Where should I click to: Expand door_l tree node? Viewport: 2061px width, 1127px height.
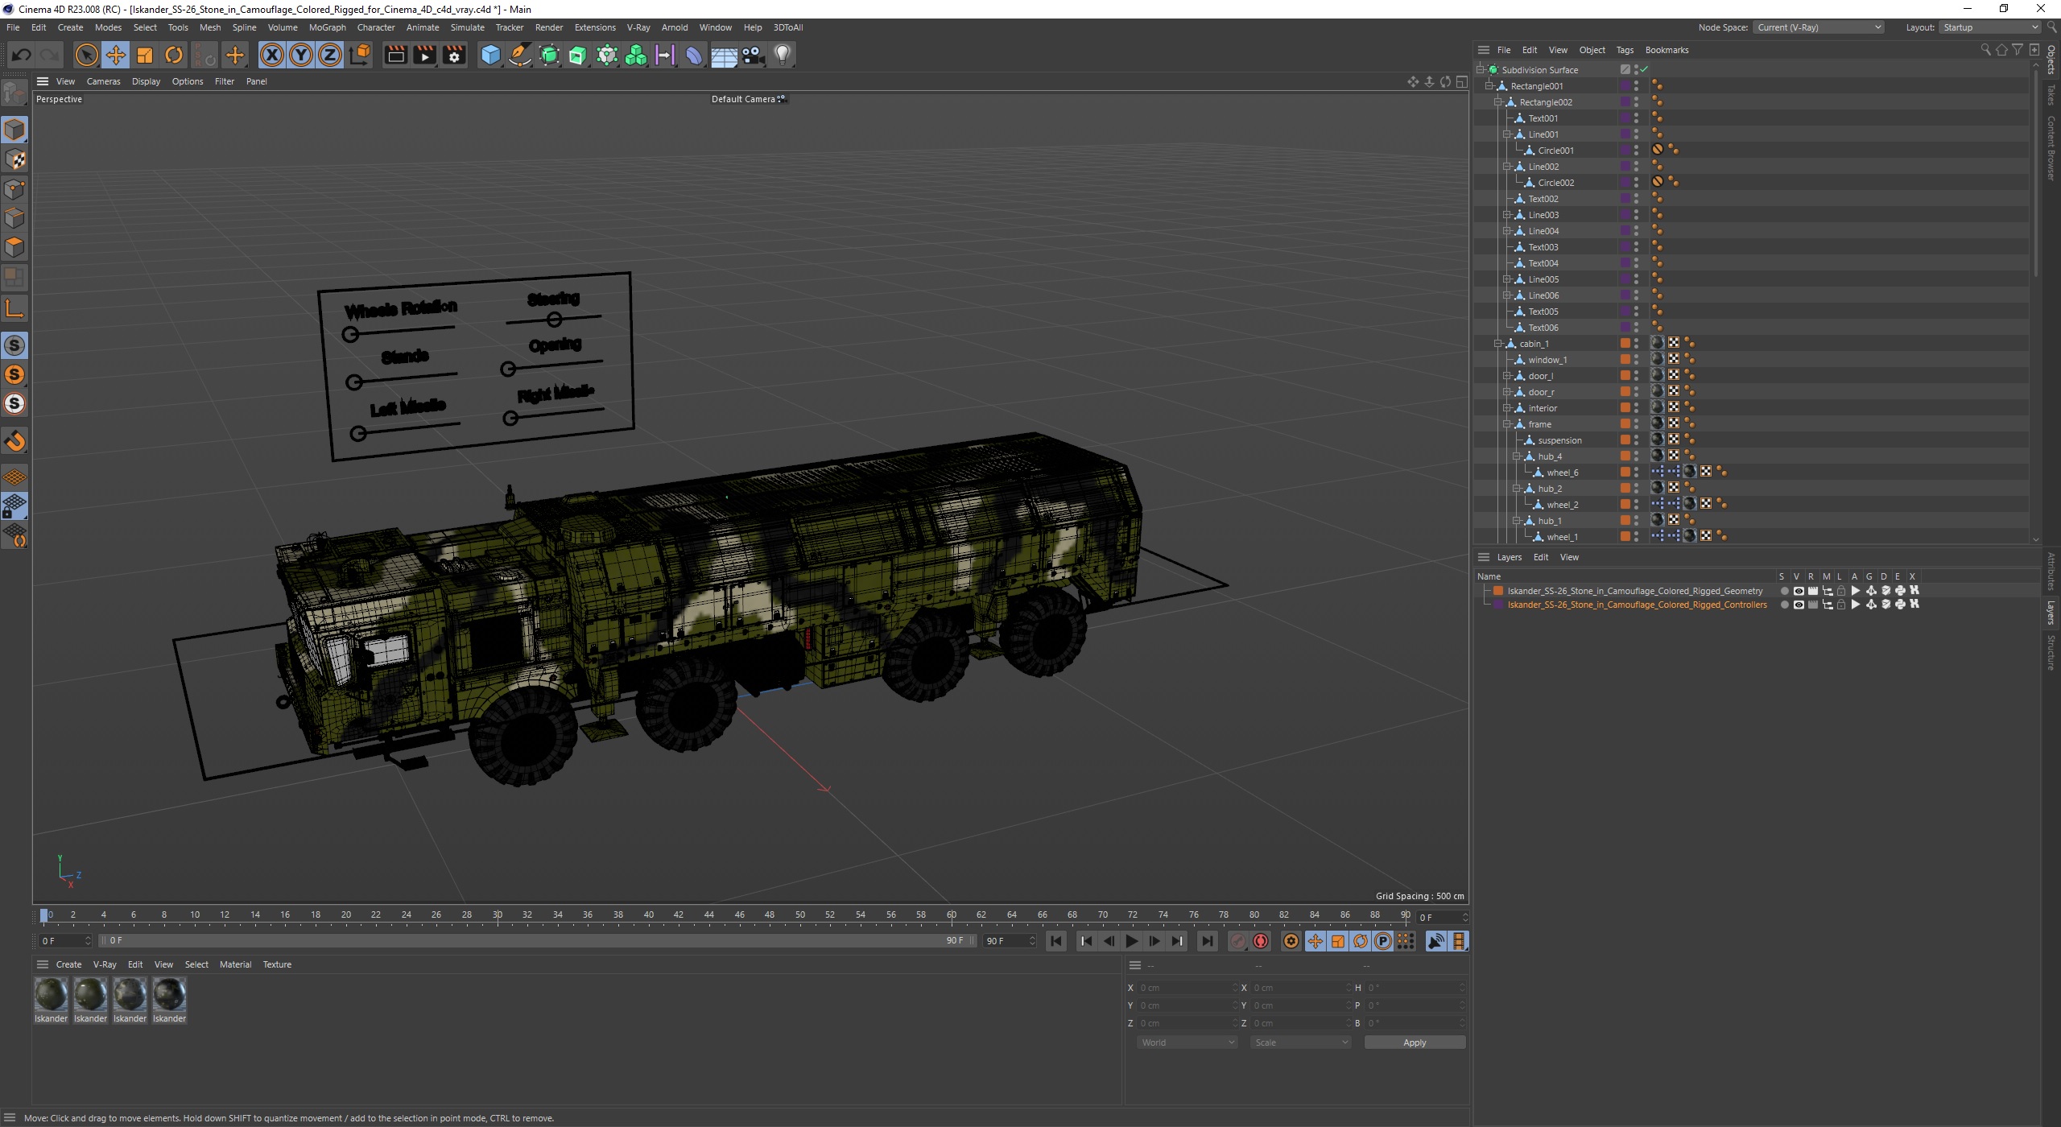1507,376
